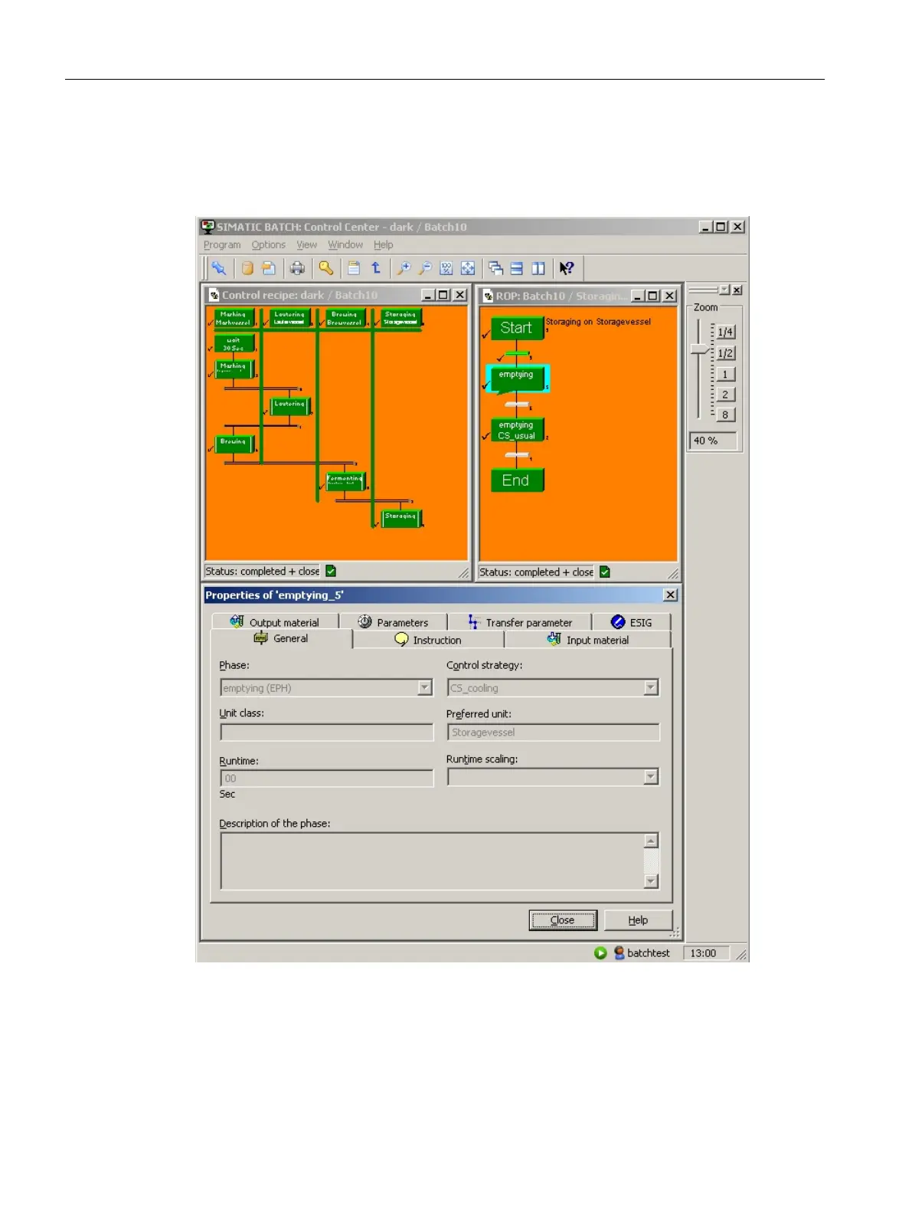Screen dimensions: 912x1216
Task: Switch to the ESIG tab
Action: (x=632, y=621)
